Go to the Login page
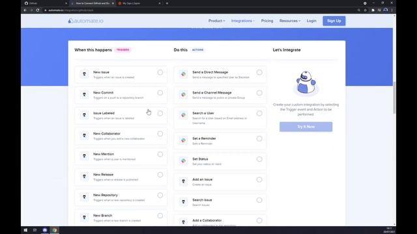 311,21
